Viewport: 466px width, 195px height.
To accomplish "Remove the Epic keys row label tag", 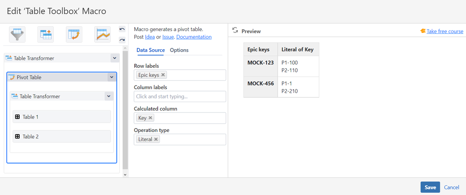I will [x=163, y=75].
